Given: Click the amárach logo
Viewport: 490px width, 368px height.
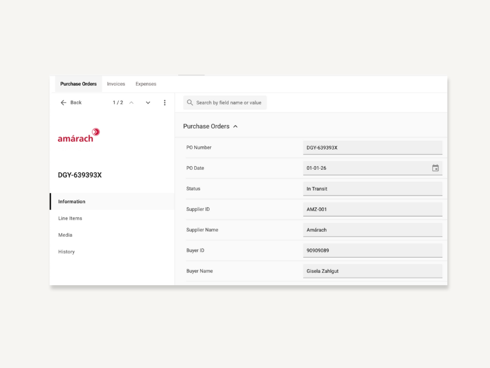Looking at the screenshot, I should coord(79,136).
